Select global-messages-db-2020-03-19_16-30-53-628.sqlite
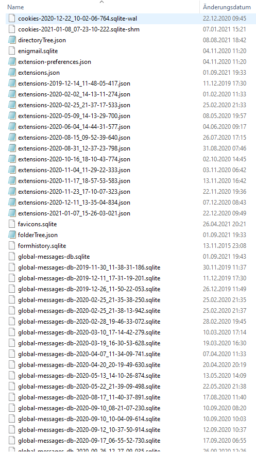The height and width of the screenshot is (452, 256). pyautogui.click(x=89, y=343)
